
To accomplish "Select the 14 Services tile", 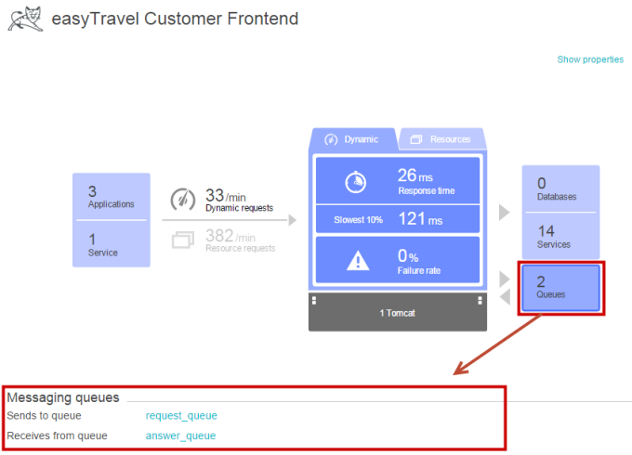I will pos(560,237).
